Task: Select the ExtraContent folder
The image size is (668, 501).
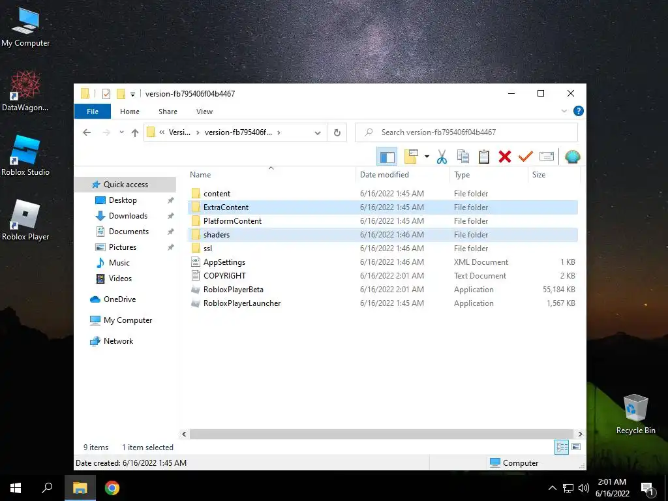Action: pyautogui.click(x=382, y=207)
